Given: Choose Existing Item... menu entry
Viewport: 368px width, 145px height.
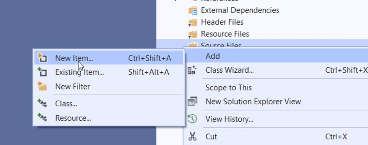Looking at the screenshot, I should pyautogui.click(x=109, y=72).
